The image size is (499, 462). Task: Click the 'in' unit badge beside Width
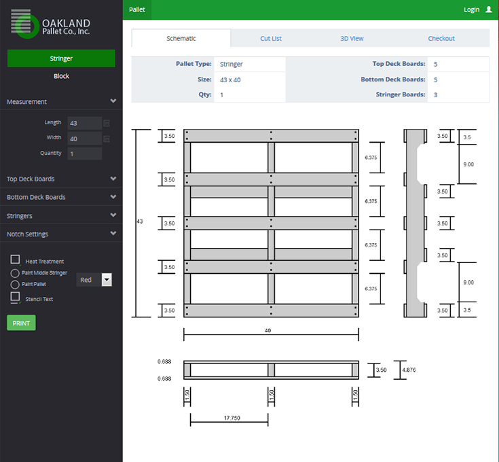[x=107, y=139]
